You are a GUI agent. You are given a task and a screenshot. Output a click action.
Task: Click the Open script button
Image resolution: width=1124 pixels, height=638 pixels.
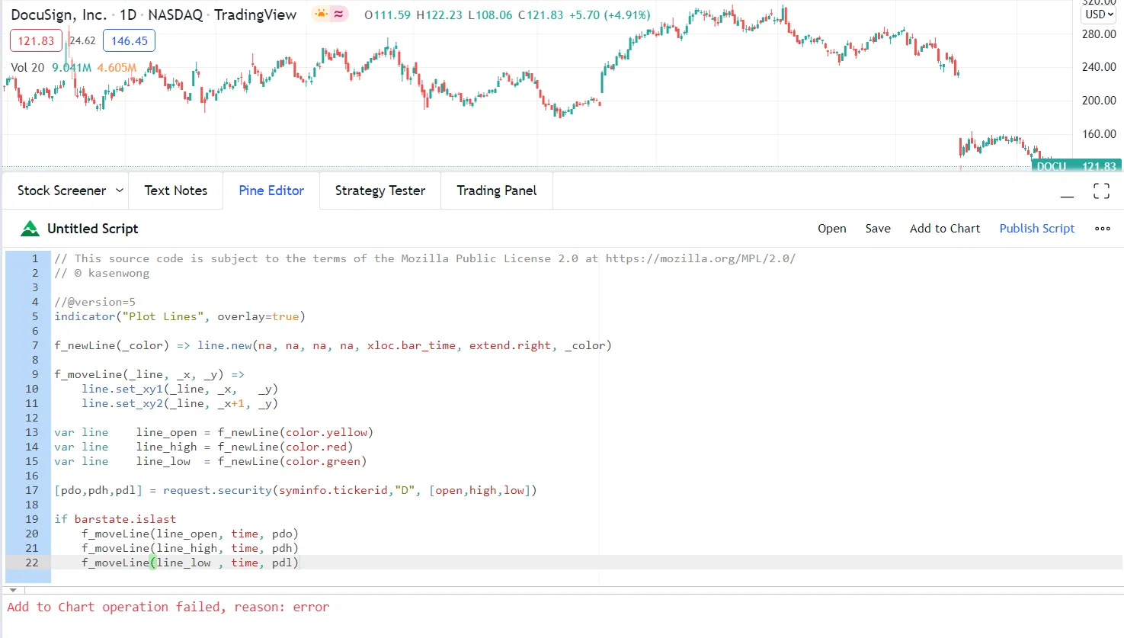click(x=832, y=229)
